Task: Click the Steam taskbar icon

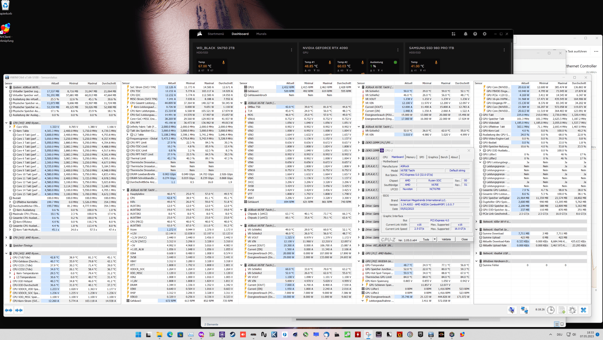Action: tap(233, 334)
